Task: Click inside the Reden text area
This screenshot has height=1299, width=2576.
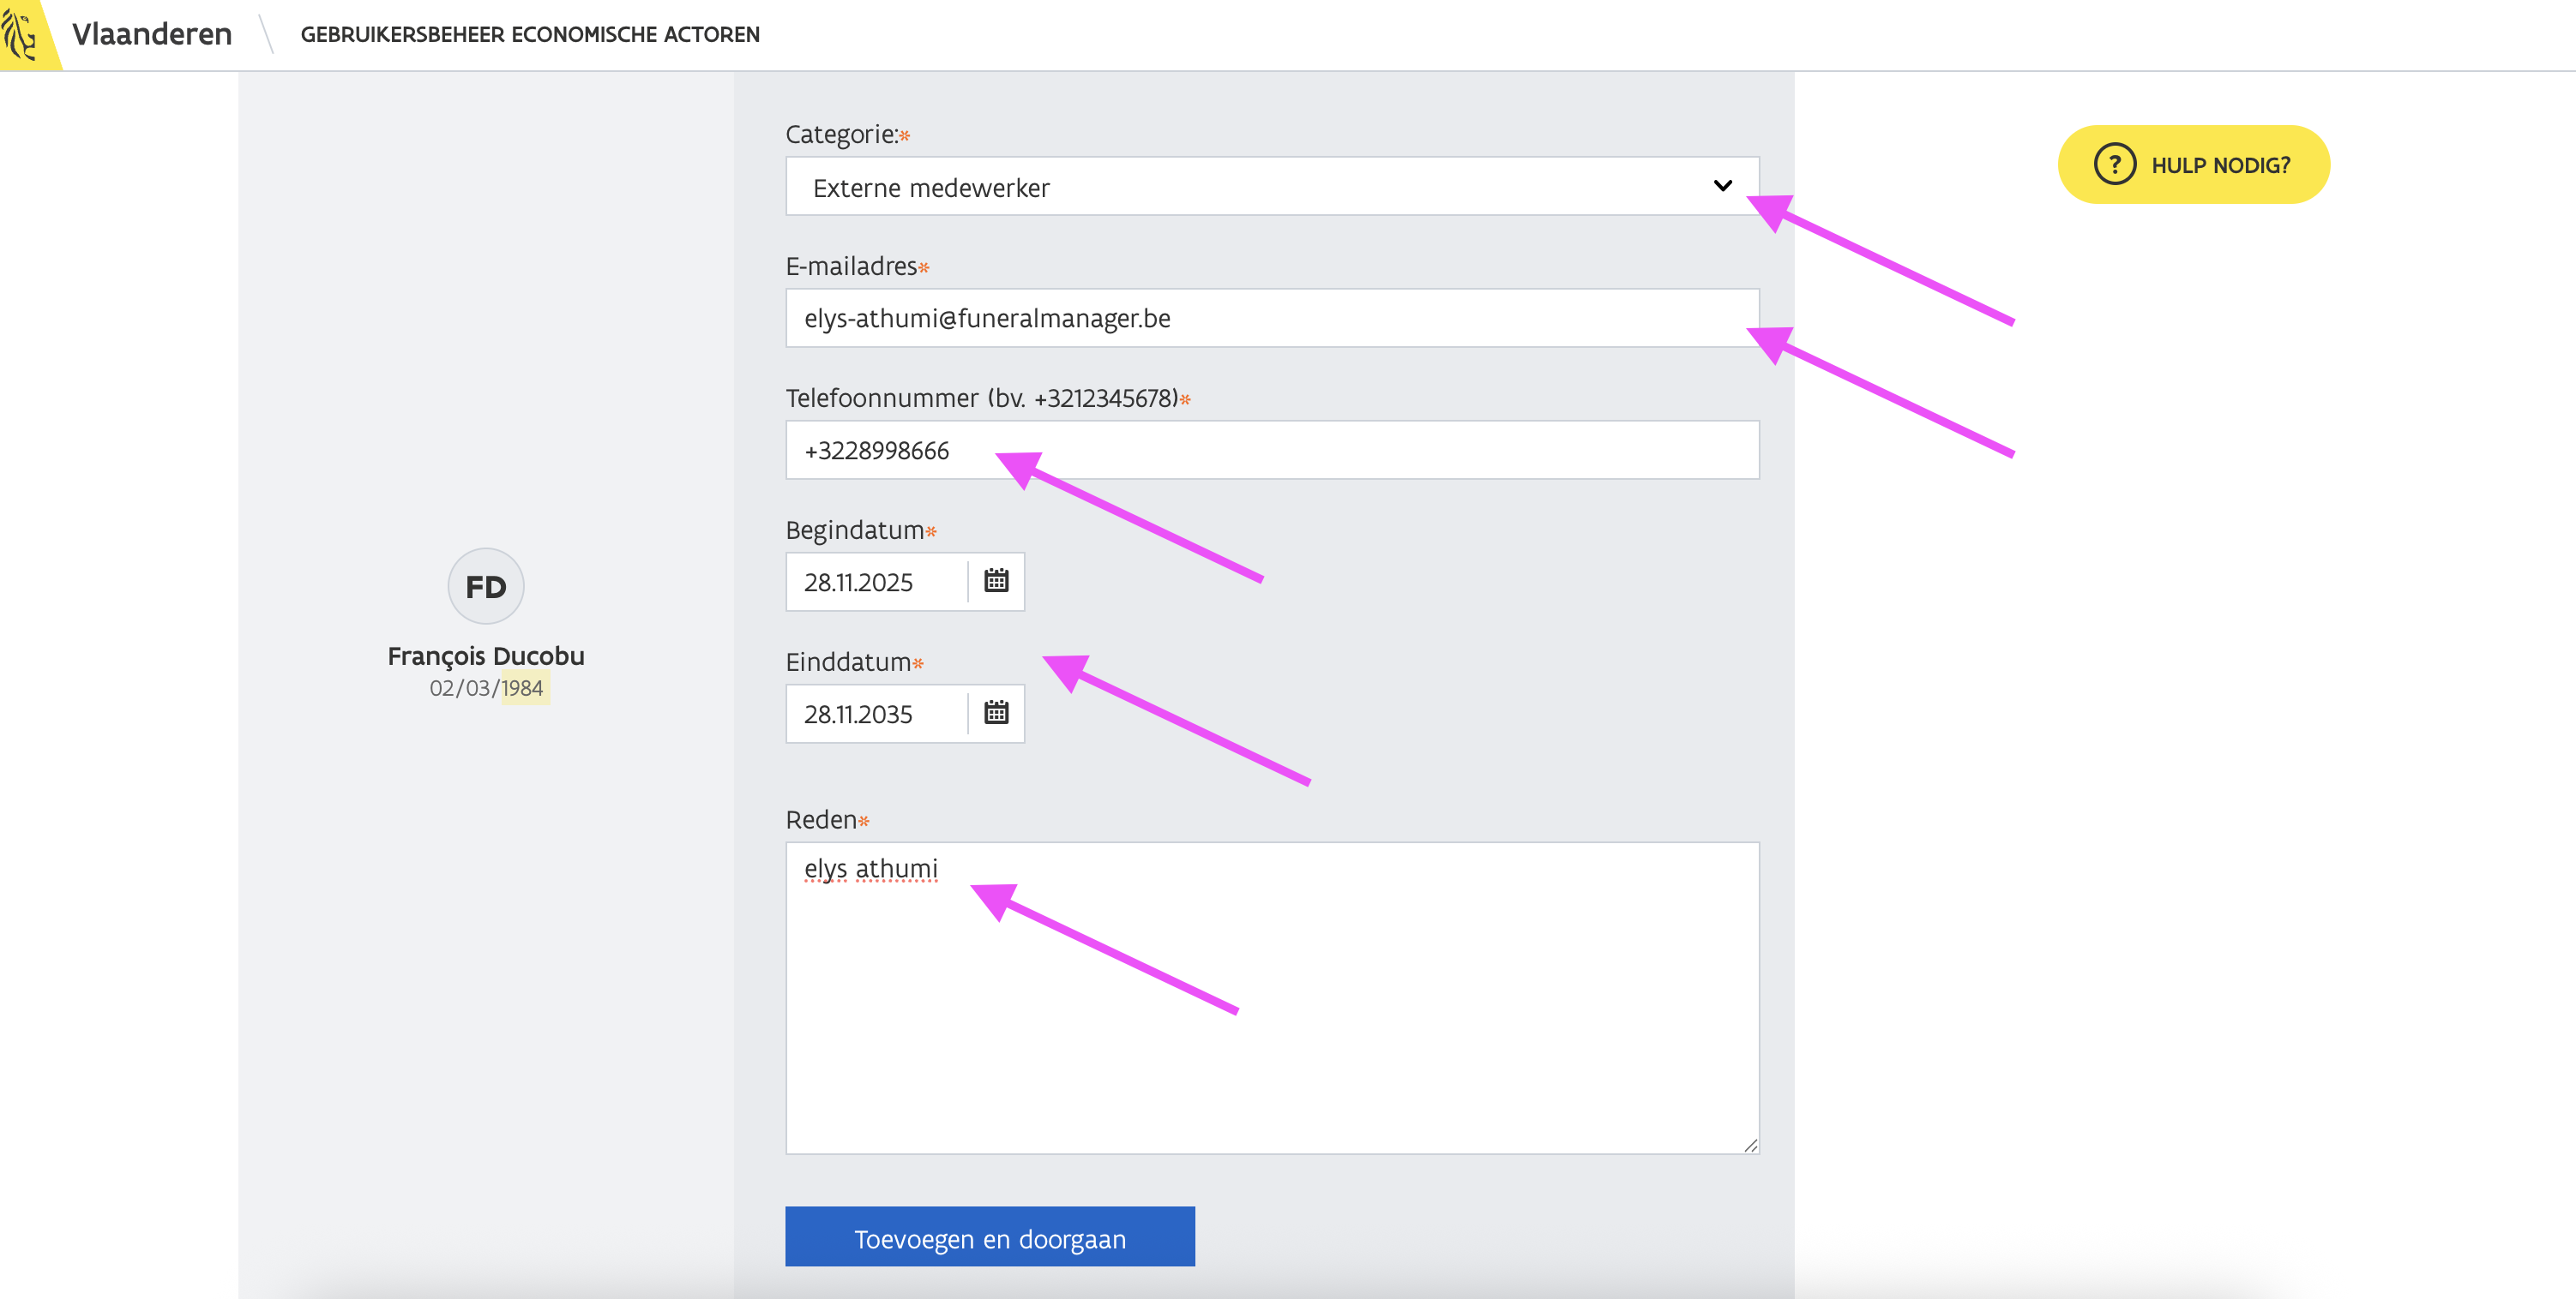Action: tap(1270, 1009)
